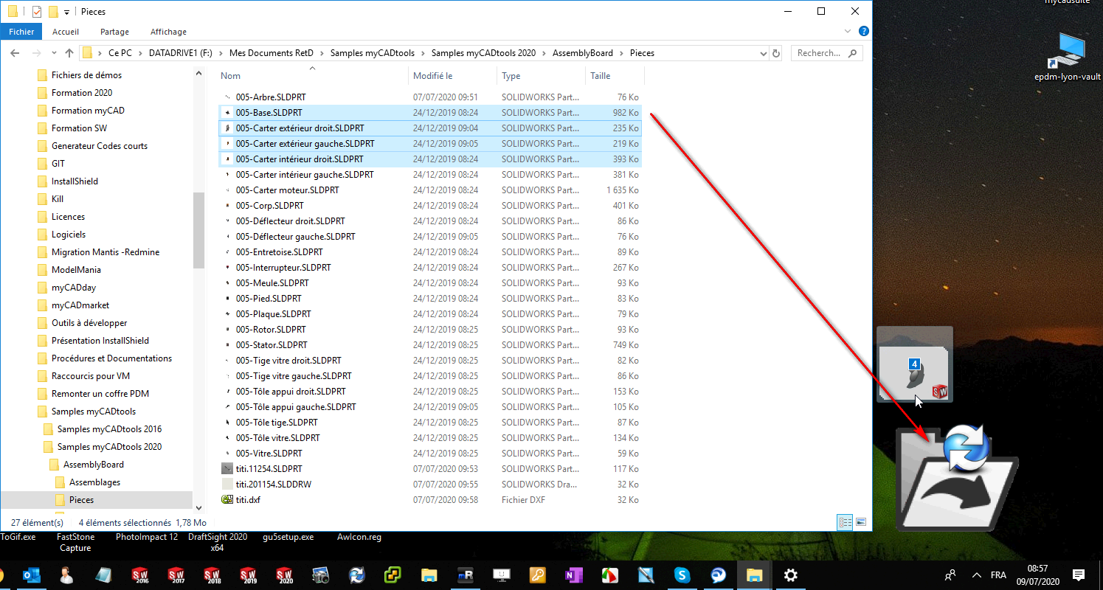1103x590 pixels.
Task: Click AssemblyBoard in the breadcrumb path
Action: tap(582, 53)
